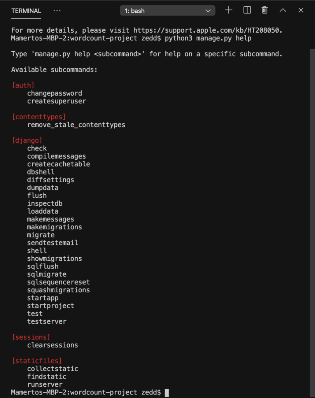Click the [auth] section heading
Screen dimensions: 315x398
pyautogui.click(x=23, y=85)
